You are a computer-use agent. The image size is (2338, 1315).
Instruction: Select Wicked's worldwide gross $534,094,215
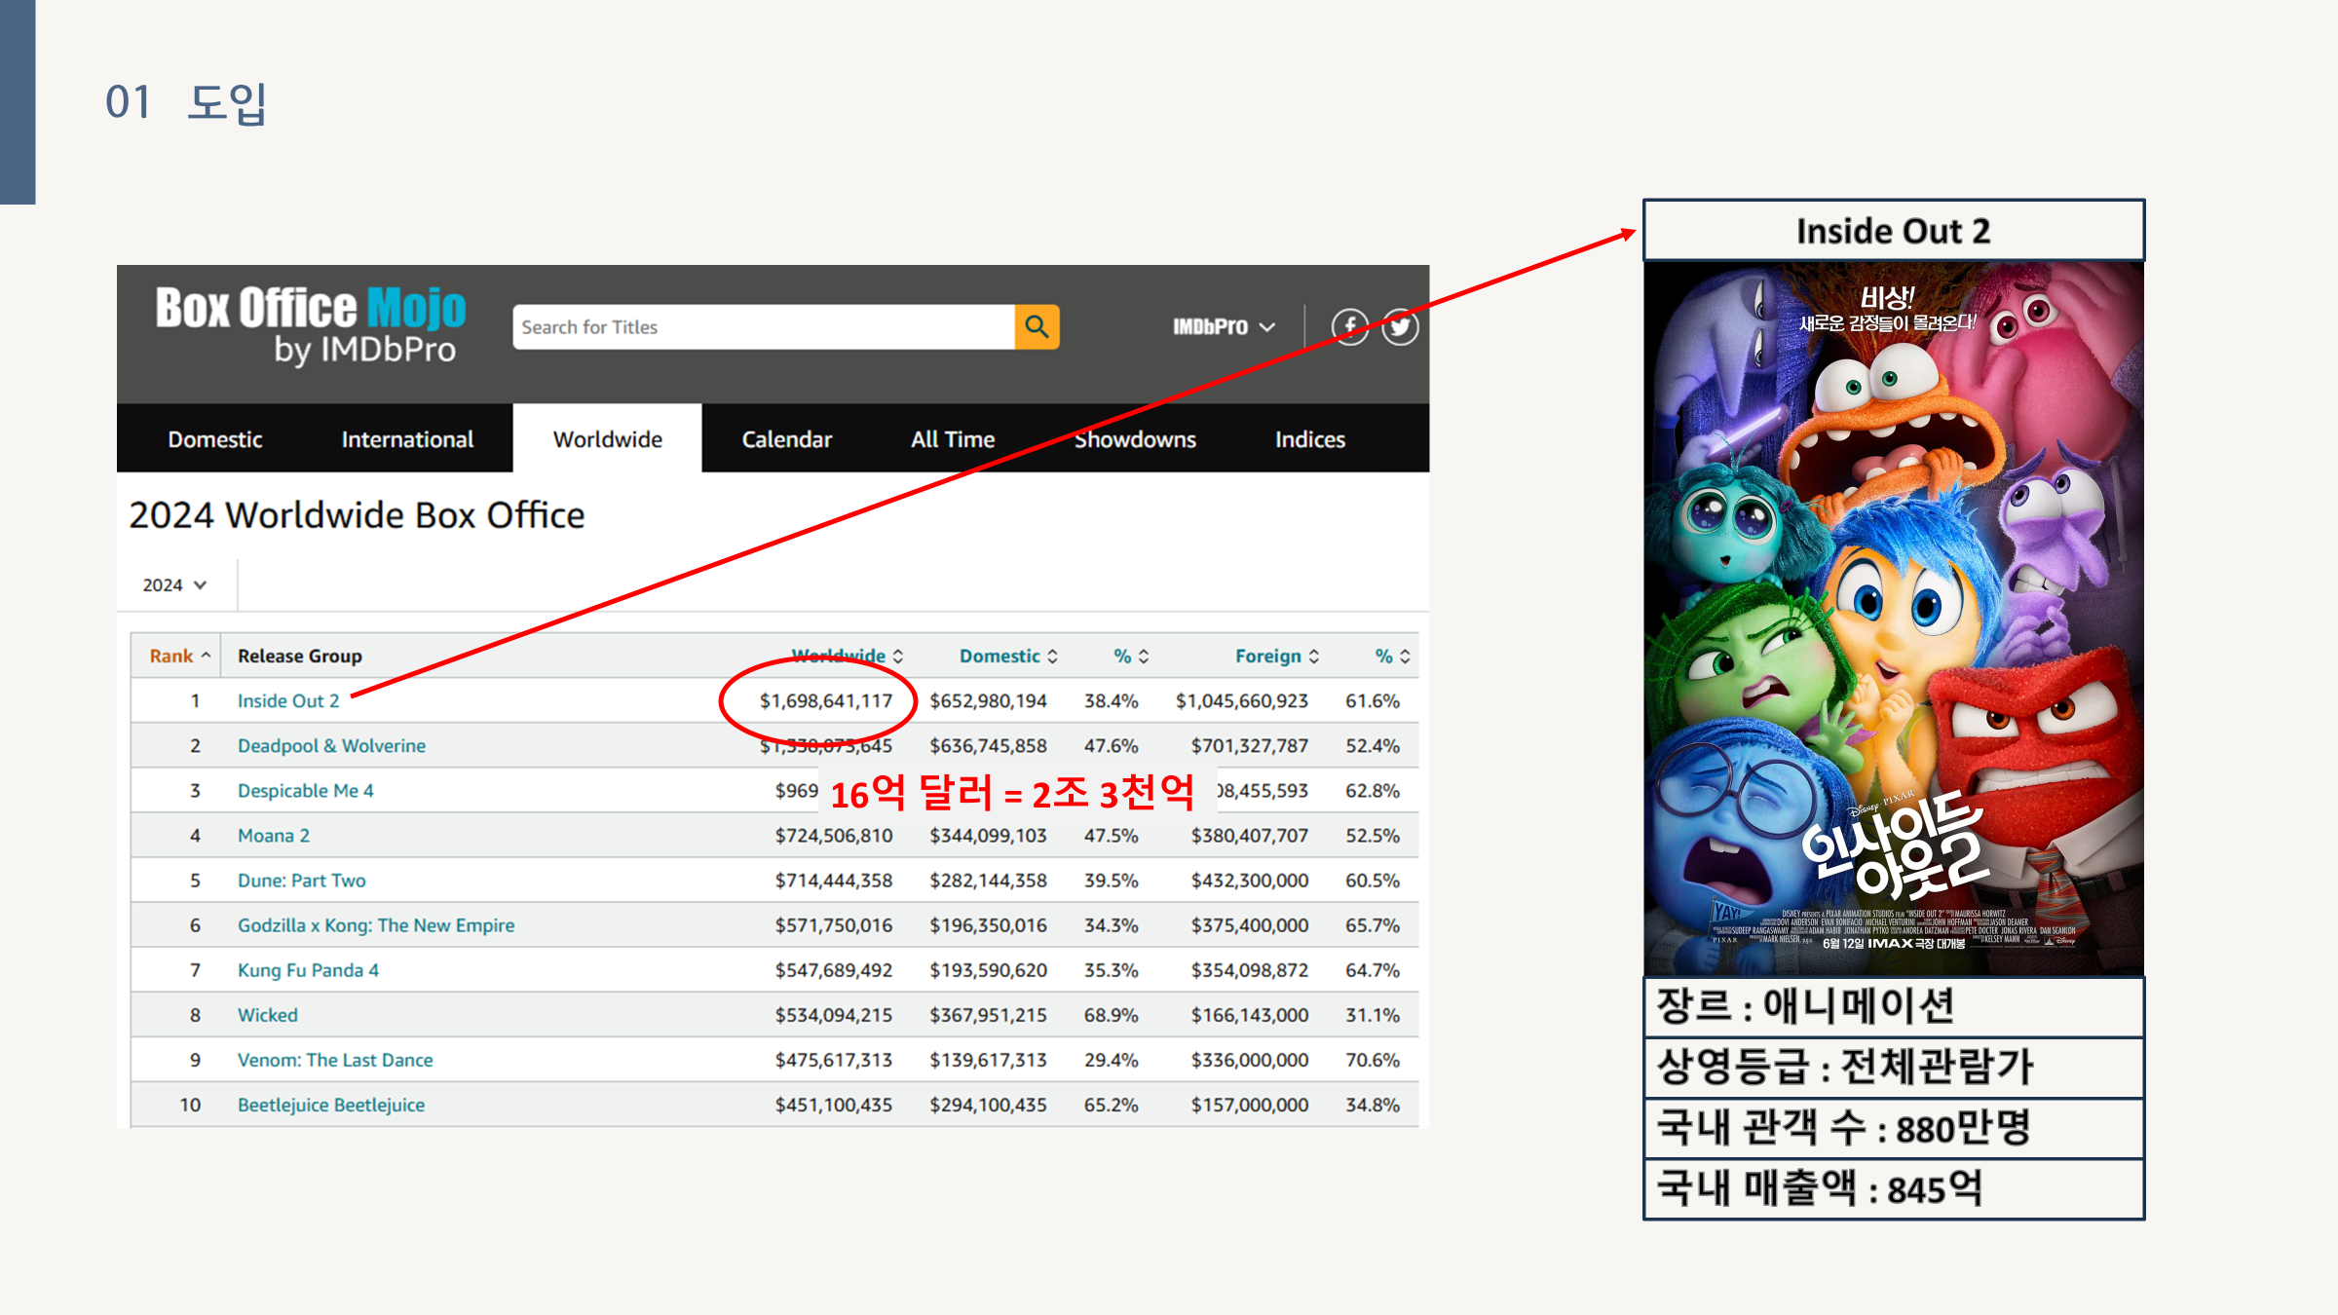click(x=833, y=1014)
